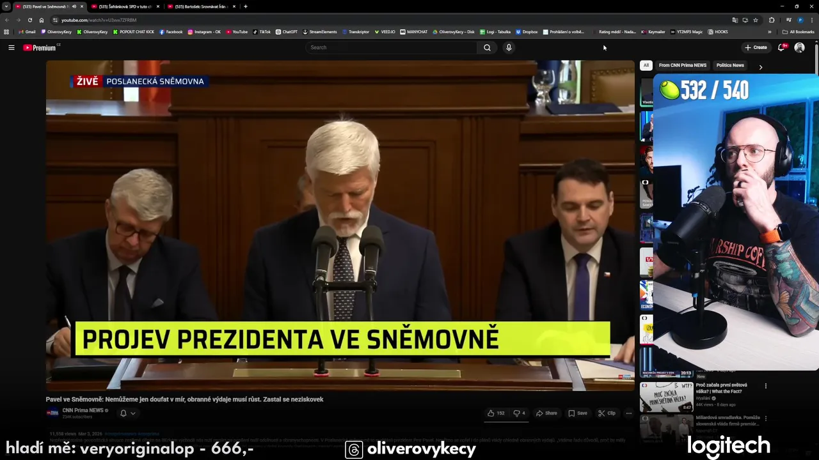Open the Facebook bookmark
This screenshot has width=819, height=460.
coord(171,31)
